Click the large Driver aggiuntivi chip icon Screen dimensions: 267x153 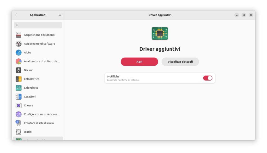pyautogui.click(x=160, y=33)
